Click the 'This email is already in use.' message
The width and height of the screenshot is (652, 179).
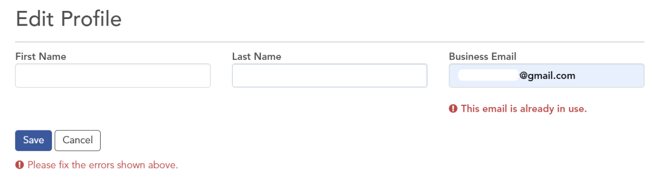click(x=524, y=109)
